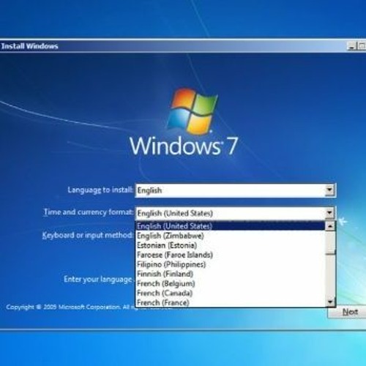Screen dimensions: 366x366
Task: Click the list scrollbar down arrow
Action: point(330,302)
